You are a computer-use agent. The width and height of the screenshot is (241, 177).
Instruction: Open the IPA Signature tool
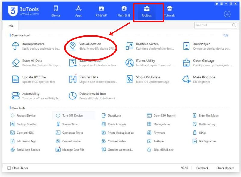point(204,141)
